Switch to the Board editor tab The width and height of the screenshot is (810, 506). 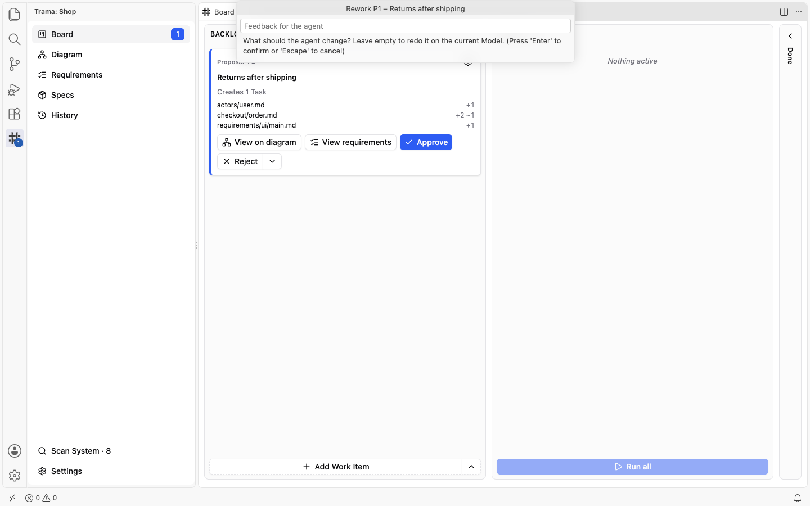pos(218,12)
